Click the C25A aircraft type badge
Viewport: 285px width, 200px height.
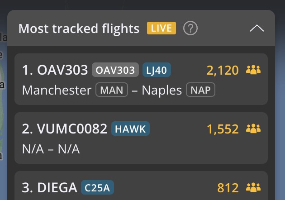(97, 187)
